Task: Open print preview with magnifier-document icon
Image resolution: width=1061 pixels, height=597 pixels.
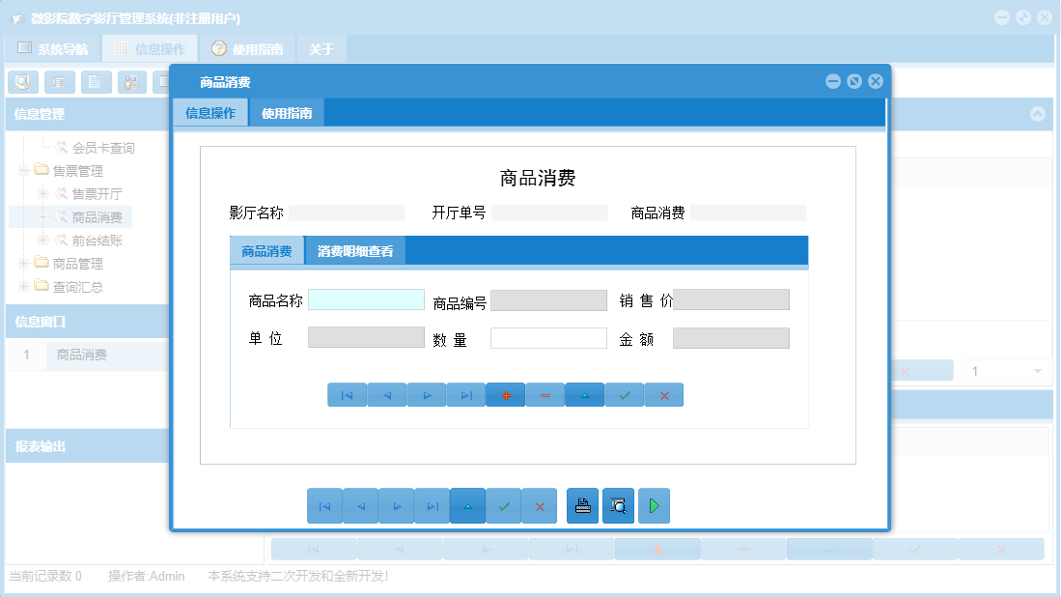Action: pyautogui.click(x=618, y=505)
